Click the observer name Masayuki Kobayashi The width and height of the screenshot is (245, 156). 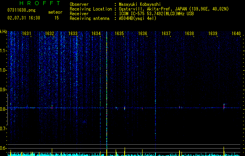pos(140,4)
